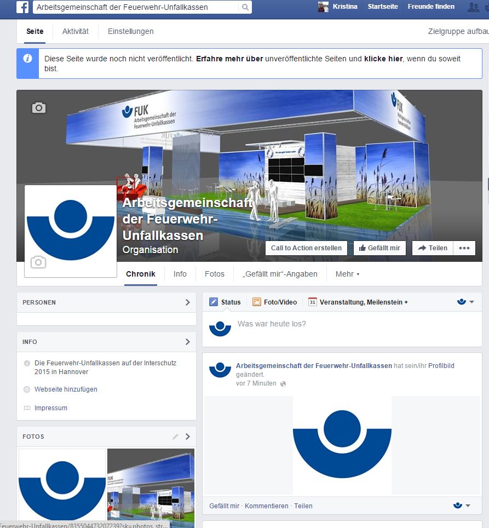Click the 'Die Feuerwehr-Unfallkassen auf der Interschutz' description
This screenshot has width=489, height=528.
pos(105,368)
